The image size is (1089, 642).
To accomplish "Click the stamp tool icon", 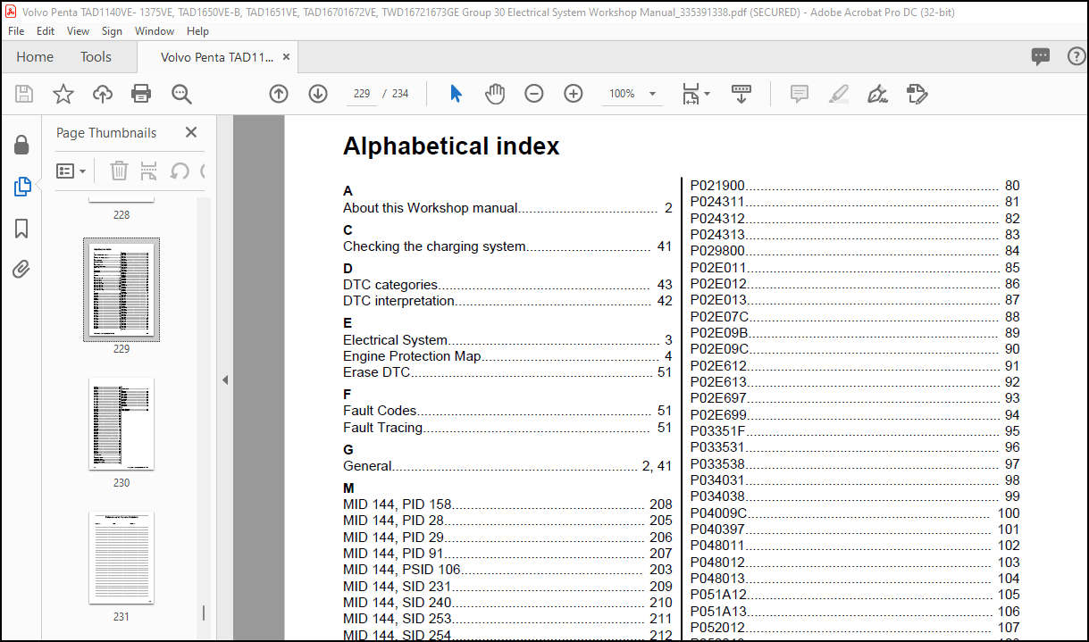I will coord(917,94).
